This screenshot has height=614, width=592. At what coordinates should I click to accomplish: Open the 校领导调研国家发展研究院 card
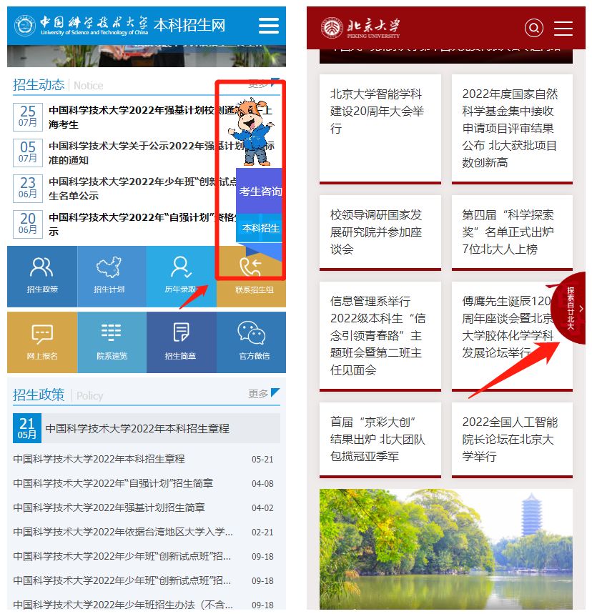click(x=380, y=232)
